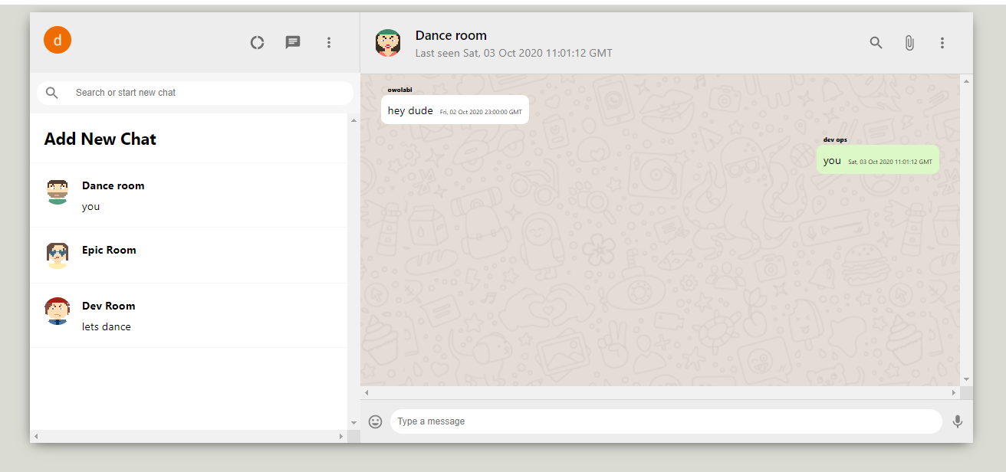Focus the 'Type a message' input
The width and height of the screenshot is (1006, 472).
[x=666, y=421]
